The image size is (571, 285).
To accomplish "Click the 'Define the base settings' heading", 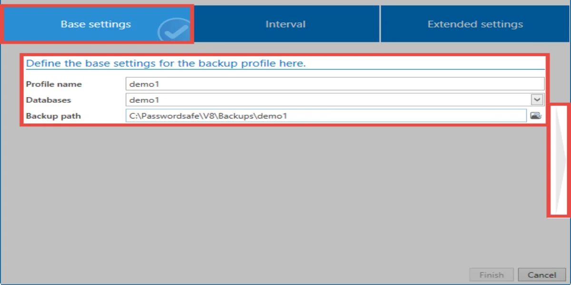I will click(166, 63).
